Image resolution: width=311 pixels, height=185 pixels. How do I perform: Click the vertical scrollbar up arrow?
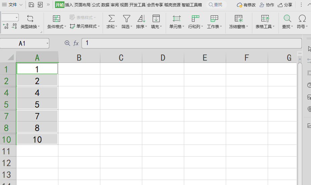(300, 59)
